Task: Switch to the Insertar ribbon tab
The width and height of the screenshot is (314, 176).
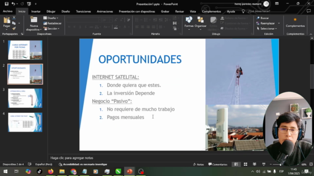Action: coord(36,11)
